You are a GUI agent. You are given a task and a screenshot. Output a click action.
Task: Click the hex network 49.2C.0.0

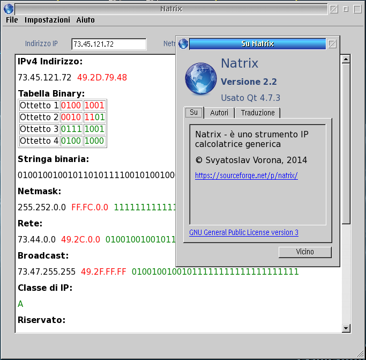pyautogui.click(x=80, y=240)
